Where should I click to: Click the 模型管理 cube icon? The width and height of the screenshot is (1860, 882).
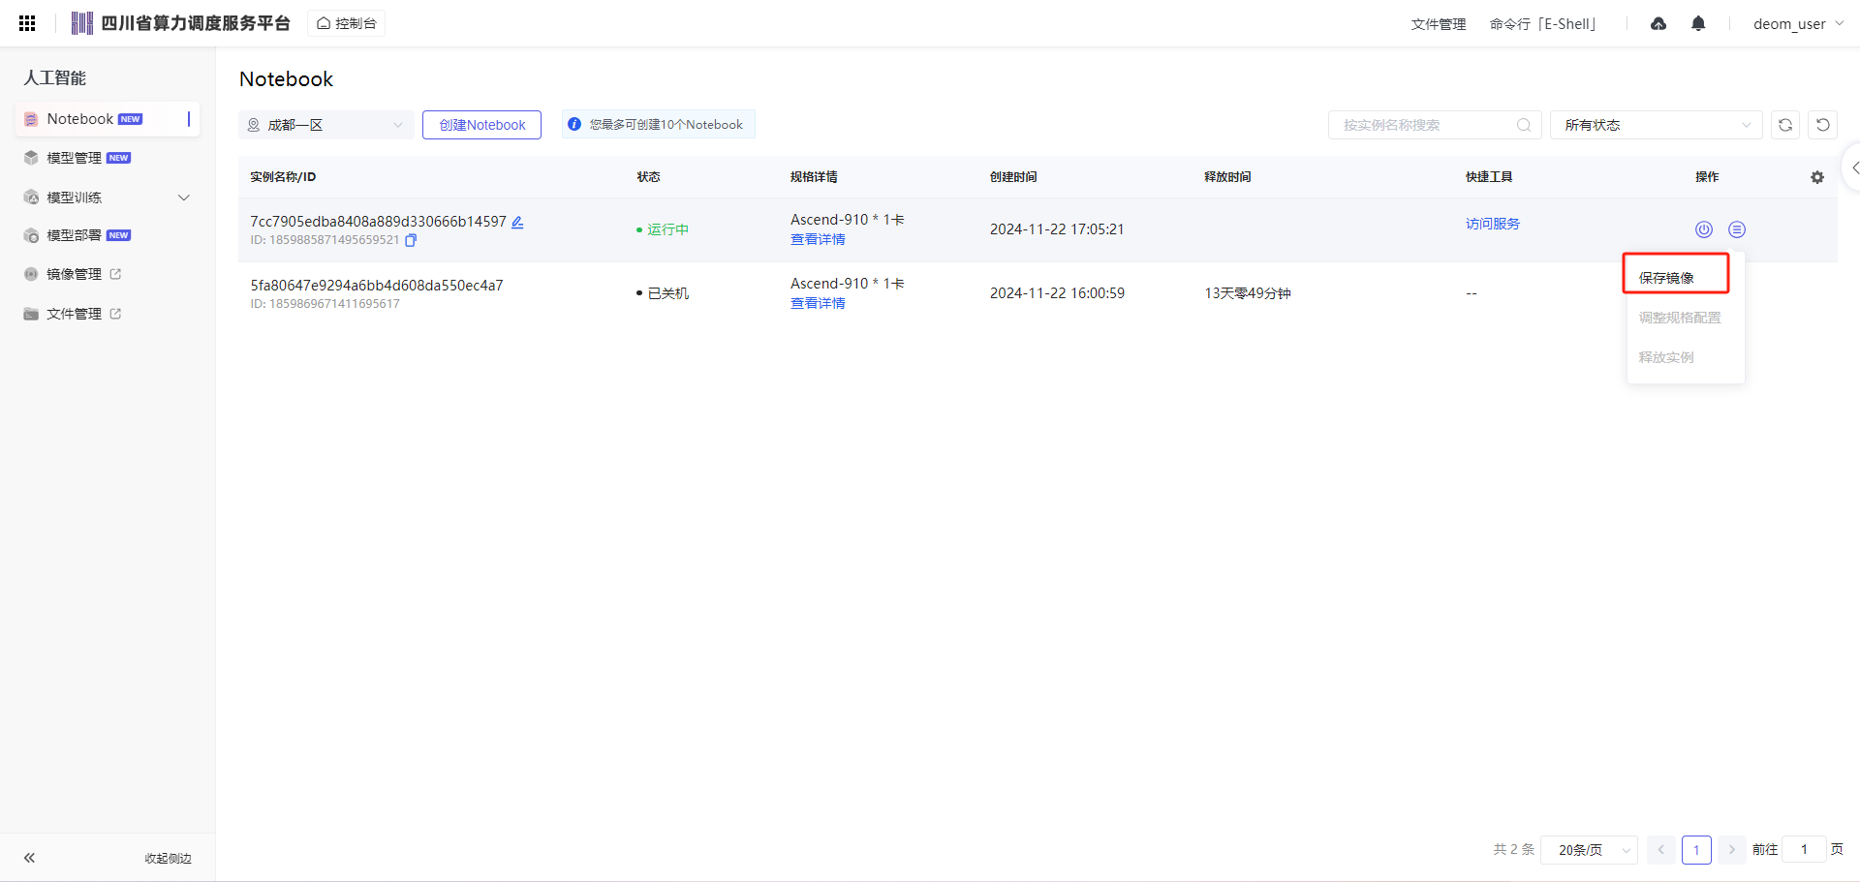[x=31, y=158]
